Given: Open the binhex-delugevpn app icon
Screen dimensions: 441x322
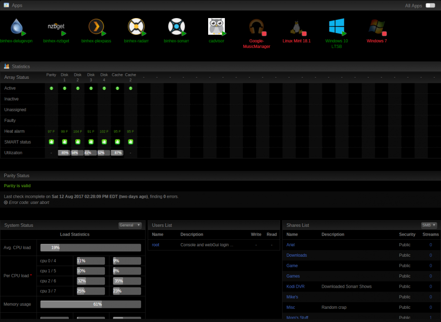Looking at the screenshot, I should point(17,27).
